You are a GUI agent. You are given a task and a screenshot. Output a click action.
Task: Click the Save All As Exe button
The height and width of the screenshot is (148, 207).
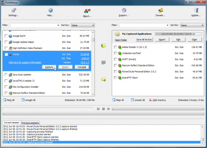click(144, 40)
